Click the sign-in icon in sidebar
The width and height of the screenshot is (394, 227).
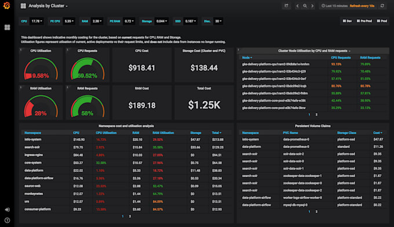click(x=8, y=210)
